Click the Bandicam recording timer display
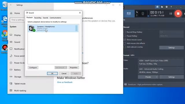The image size is (185, 104). 157,12
